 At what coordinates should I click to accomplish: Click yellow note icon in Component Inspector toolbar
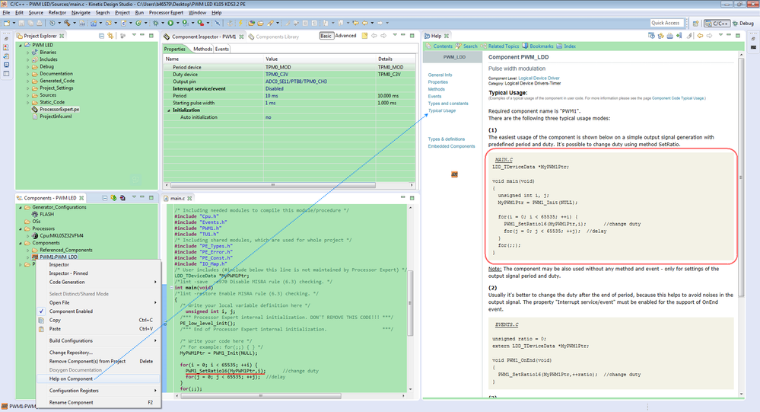pos(364,36)
